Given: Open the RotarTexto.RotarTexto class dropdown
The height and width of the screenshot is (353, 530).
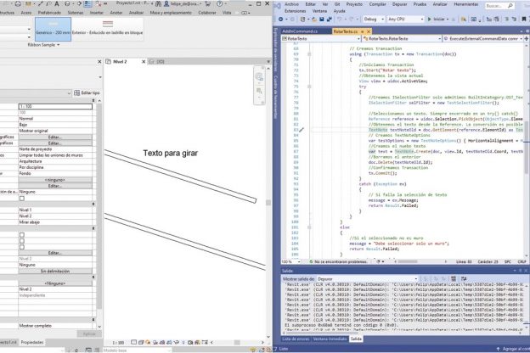Looking at the screenshot, I should 402,38.
